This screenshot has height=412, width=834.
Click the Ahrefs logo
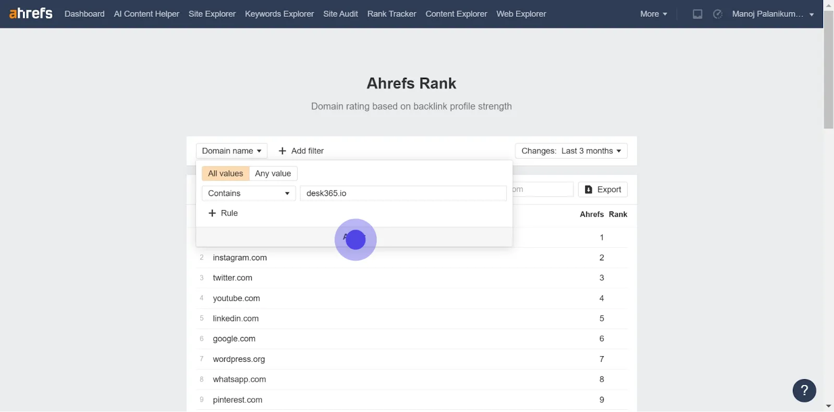tap(31, 14)
